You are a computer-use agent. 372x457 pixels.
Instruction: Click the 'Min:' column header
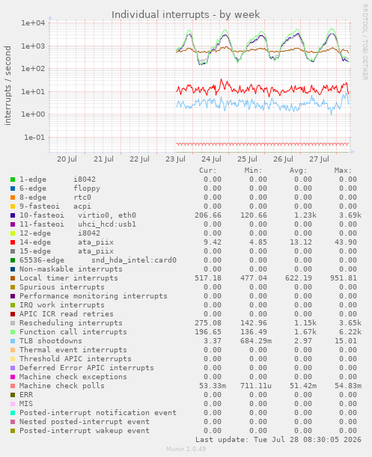[253, 171]
